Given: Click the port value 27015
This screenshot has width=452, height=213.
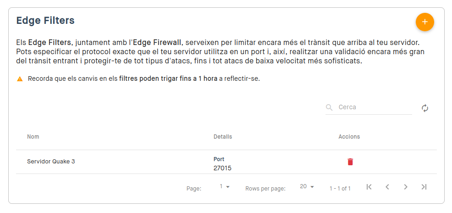Looking at the screenshot, I should coord(222,168).
